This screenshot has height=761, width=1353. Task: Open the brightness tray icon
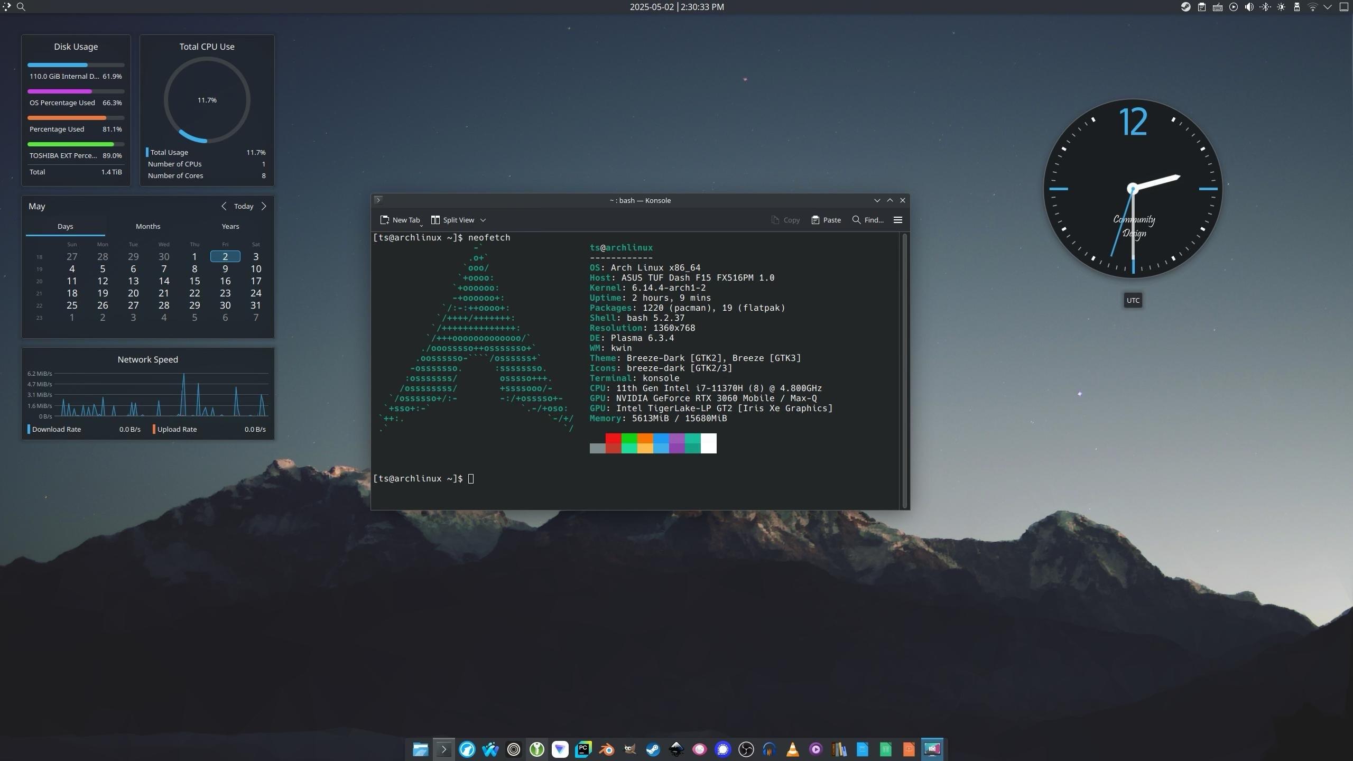pos(1281,7)
